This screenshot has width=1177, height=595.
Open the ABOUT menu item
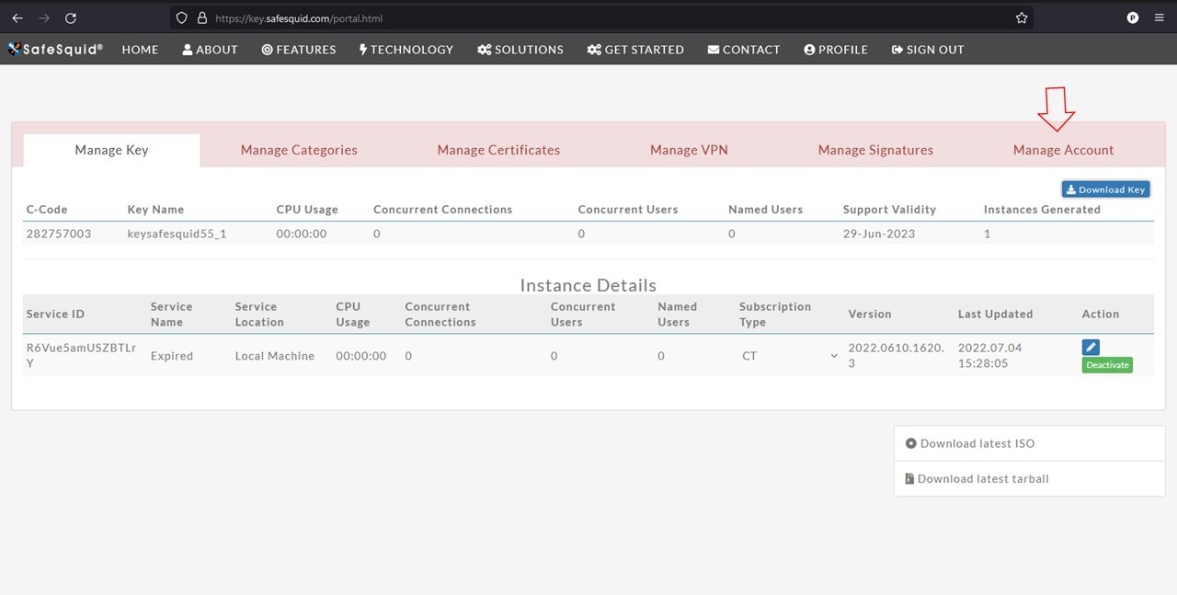pos(210,50)
